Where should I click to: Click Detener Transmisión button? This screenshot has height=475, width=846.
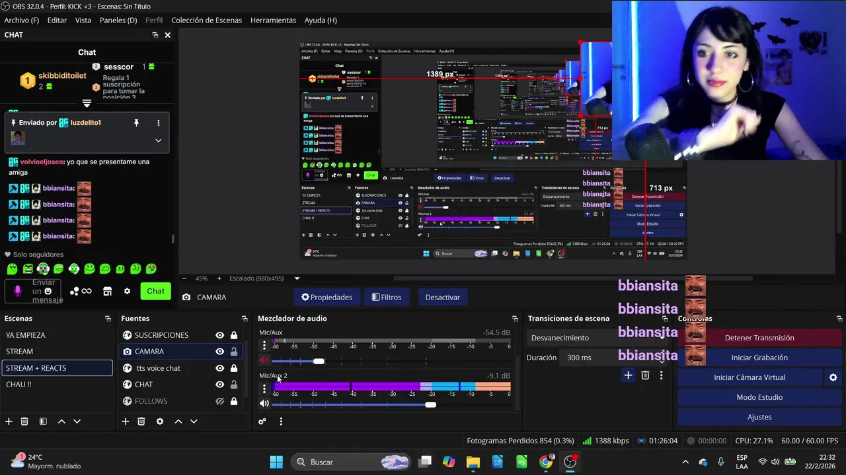point(759,338)
